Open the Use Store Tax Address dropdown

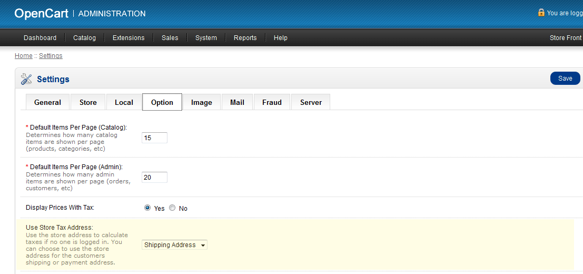coord(174,245)
